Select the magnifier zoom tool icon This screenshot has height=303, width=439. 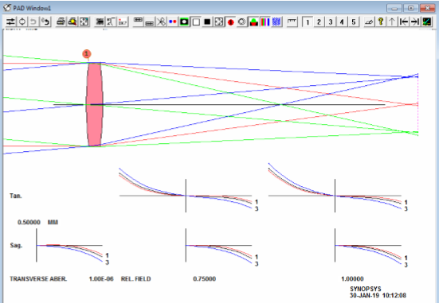pos(73,21)
